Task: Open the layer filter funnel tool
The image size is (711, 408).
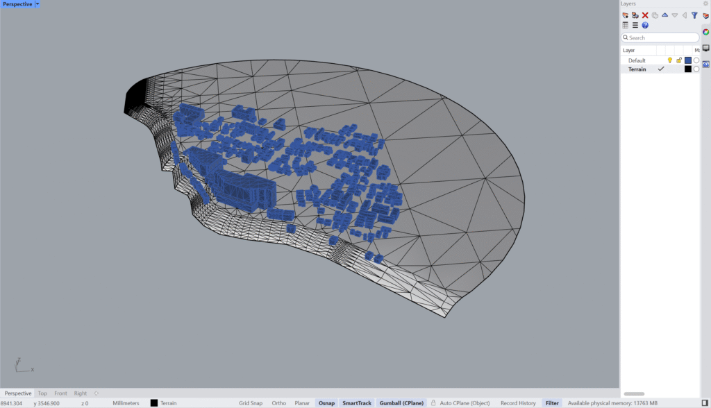Action: [695, 15]
